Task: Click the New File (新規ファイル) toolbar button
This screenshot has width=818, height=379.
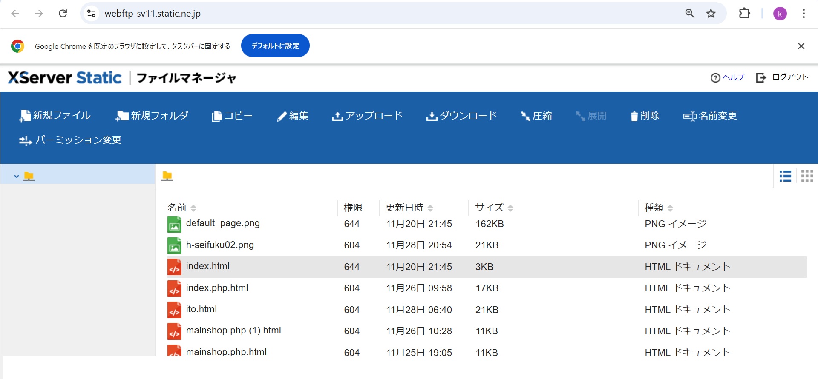Action: (x=55, y=116)
